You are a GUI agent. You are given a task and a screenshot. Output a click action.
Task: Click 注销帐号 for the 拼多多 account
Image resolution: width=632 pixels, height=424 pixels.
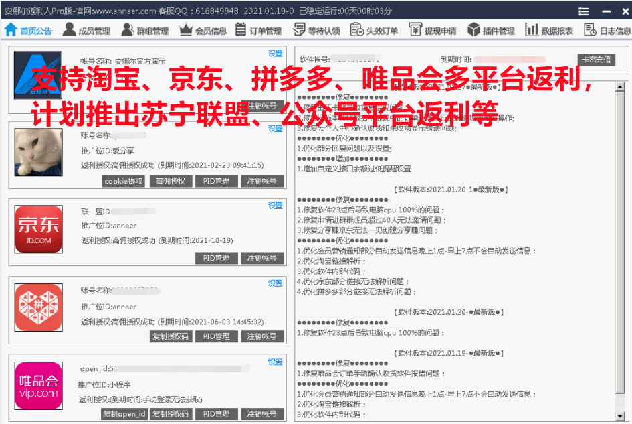pyautogui.click(x=262, y=336)
